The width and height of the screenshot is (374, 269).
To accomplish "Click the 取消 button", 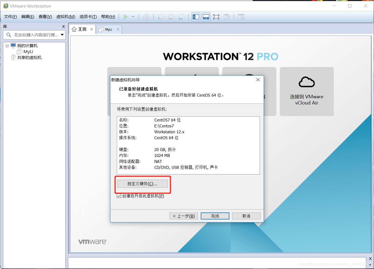I will click(x=246, y=216).
